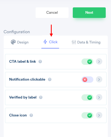Switch off the Close icon toggle
The height and width of the screenshot is (137, 111).
coord(87,115)
